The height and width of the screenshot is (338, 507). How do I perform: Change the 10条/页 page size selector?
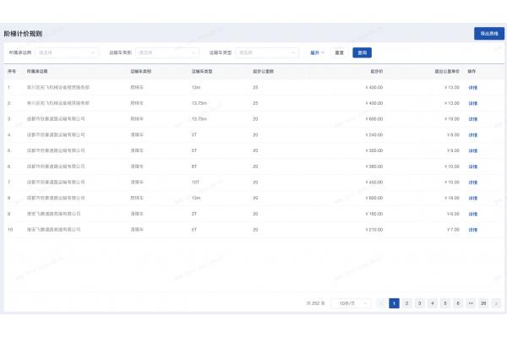click(349, 303)
